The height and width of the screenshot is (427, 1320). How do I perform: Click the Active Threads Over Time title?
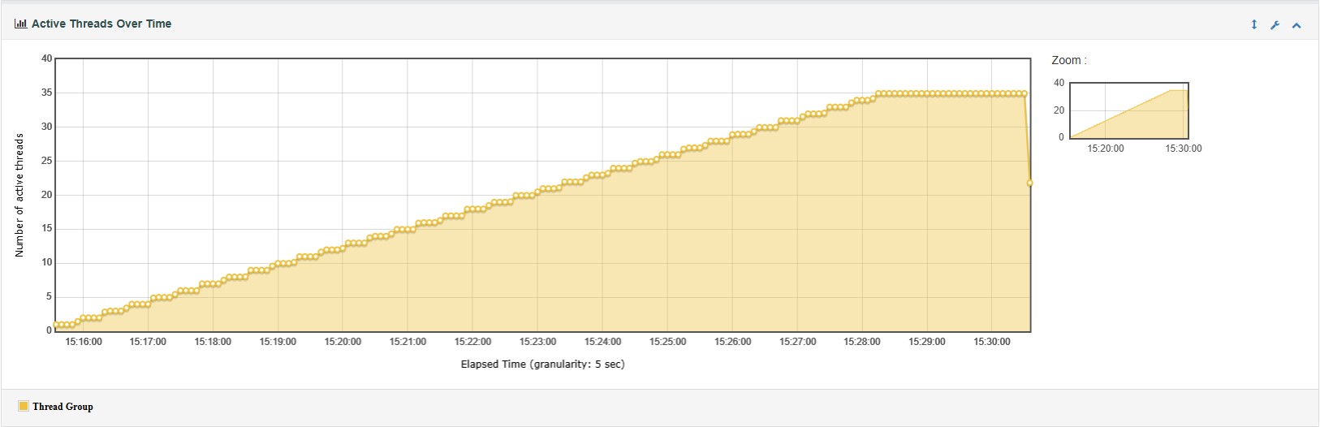point(101,24)
